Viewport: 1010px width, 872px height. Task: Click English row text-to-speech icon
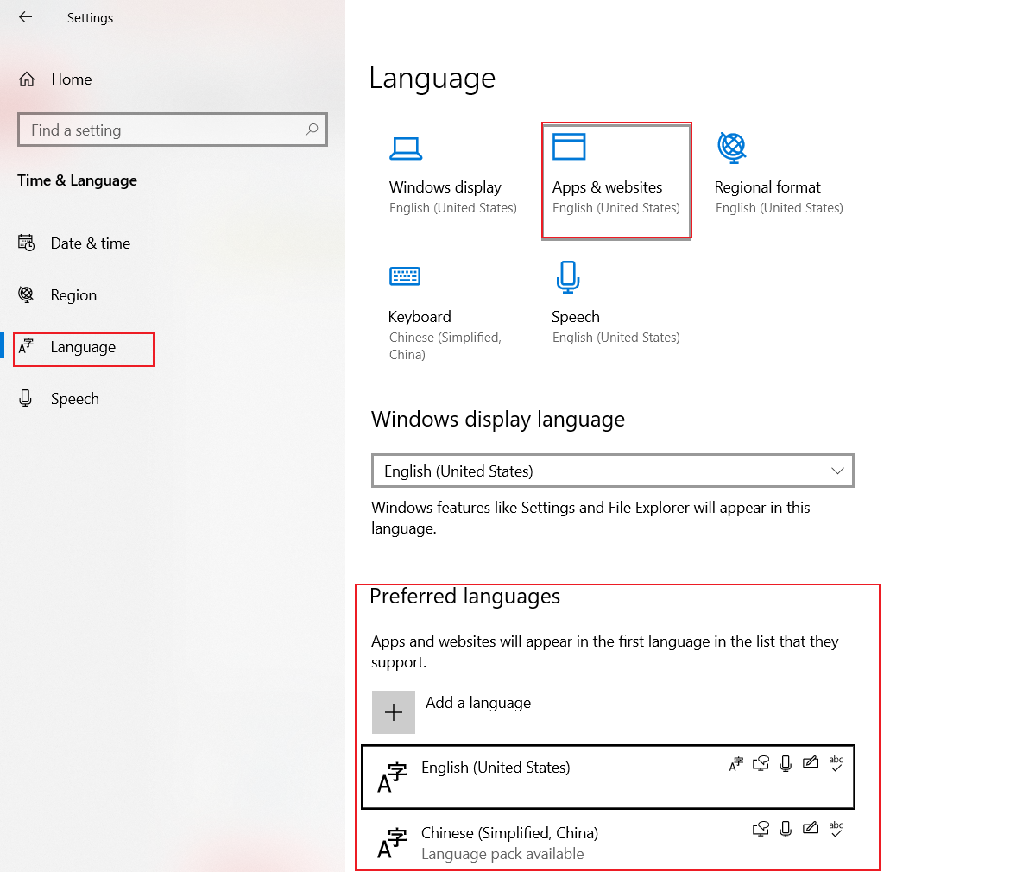[761, 764]
